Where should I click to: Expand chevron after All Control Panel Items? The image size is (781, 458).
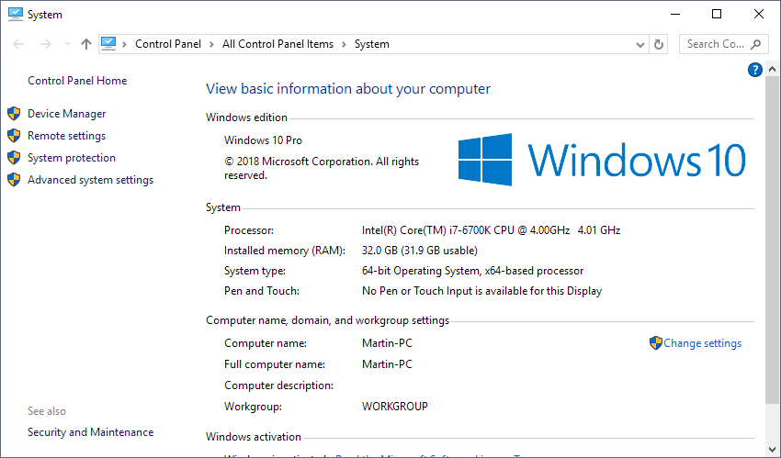[344, 44]
